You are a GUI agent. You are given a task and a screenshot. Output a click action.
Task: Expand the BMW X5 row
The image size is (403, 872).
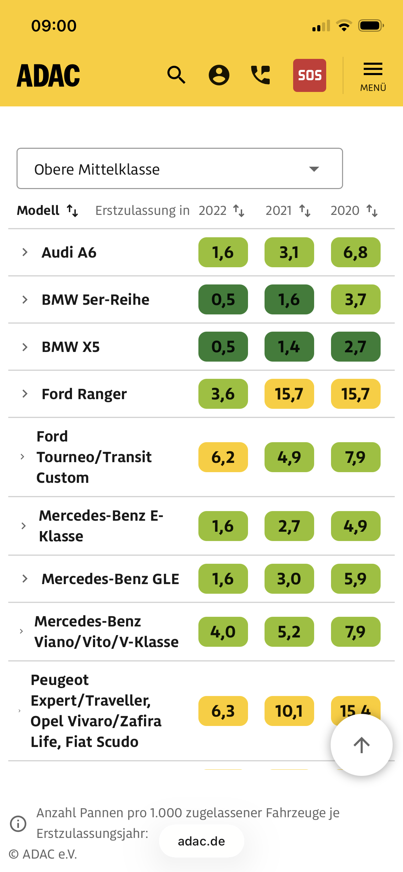tap(25, 347)
